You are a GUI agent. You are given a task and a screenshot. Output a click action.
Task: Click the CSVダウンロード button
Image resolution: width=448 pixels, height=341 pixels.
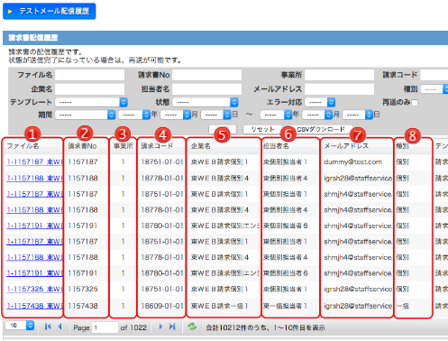pos(321,129)
